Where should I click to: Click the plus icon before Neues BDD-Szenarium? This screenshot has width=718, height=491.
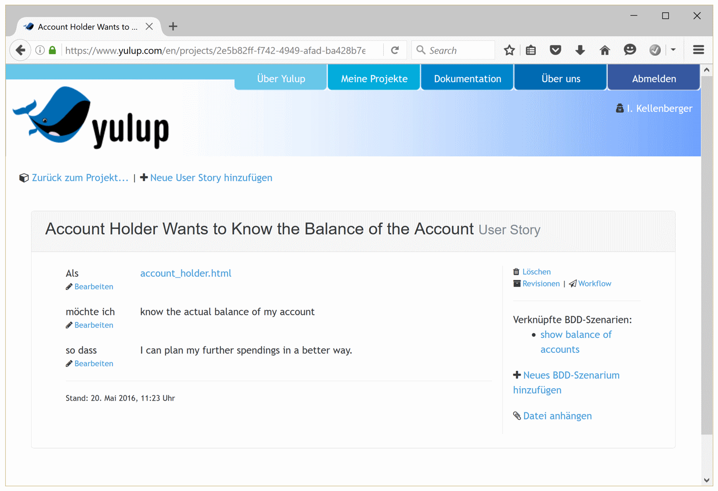coord(517,375)
